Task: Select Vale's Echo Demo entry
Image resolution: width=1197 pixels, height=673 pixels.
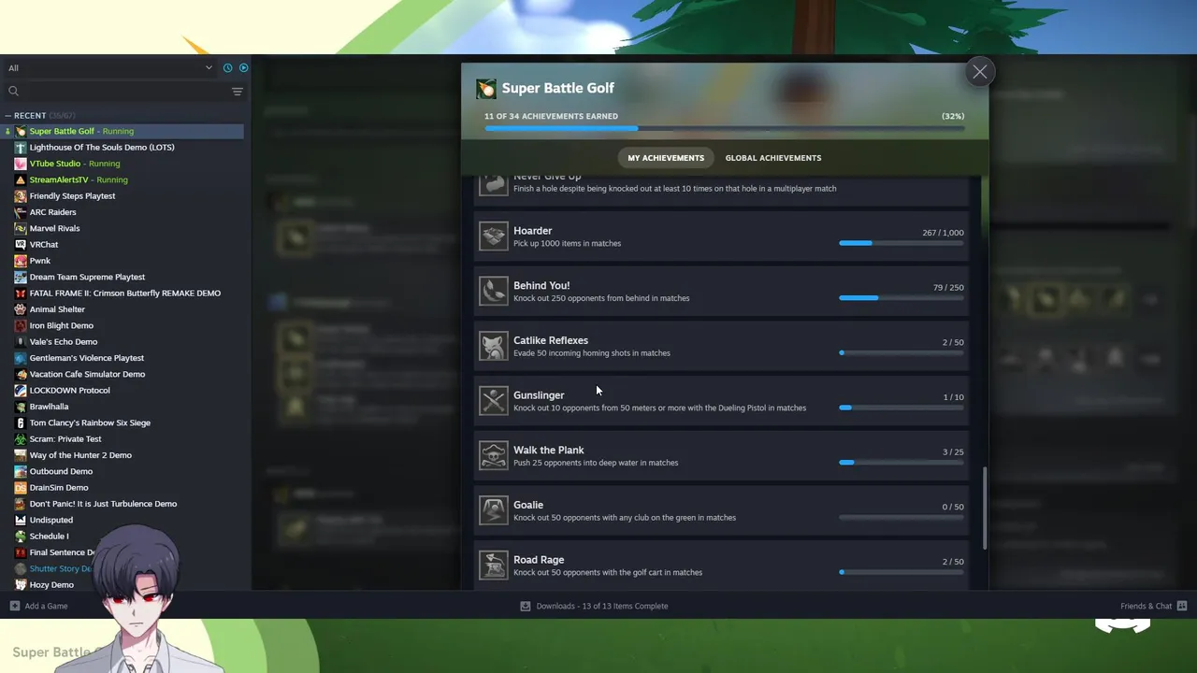Action: click(63, 342)
